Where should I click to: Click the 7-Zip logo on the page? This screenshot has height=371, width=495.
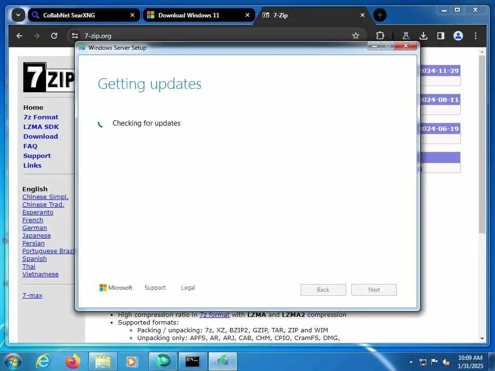(x=49, y=77)
